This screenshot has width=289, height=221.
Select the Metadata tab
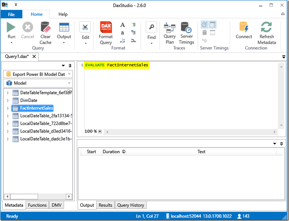click(14, 205)
